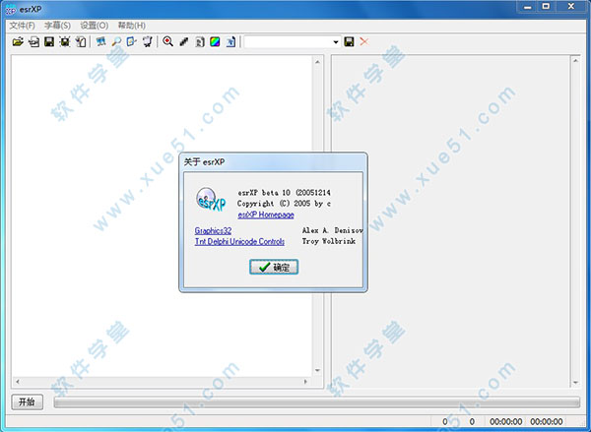
Task: Click the first 00:00:00 status bar time
Action: pyautogui.click(x=506, y=421)
